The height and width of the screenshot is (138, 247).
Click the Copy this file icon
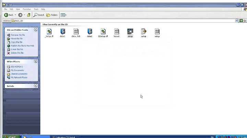pos(9,42)
